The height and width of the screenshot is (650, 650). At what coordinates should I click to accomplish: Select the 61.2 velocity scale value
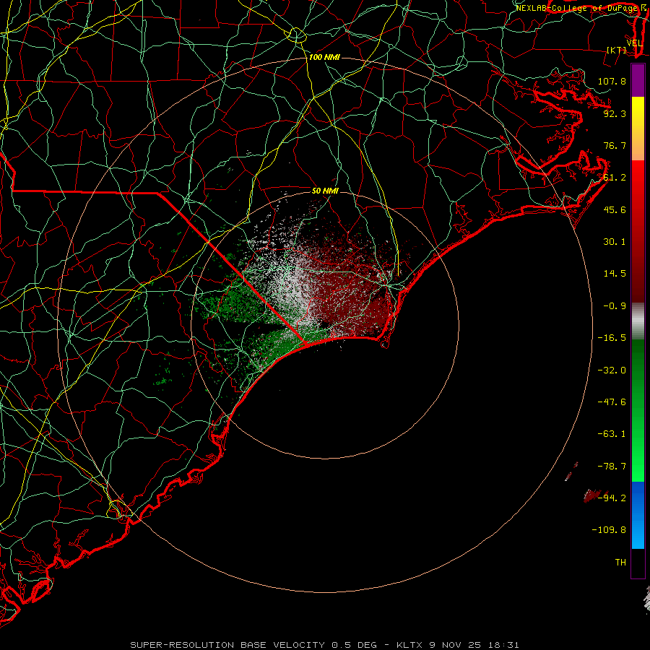[x=615, y=178]
